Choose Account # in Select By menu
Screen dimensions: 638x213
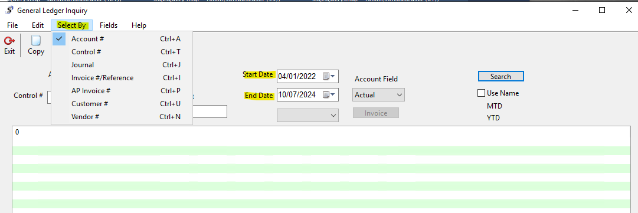point(122,39)
